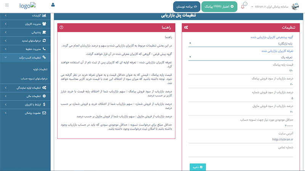Screen dimensions: 305x171
Task: Click the ذخیره save button
Action: tap(197, 167)
